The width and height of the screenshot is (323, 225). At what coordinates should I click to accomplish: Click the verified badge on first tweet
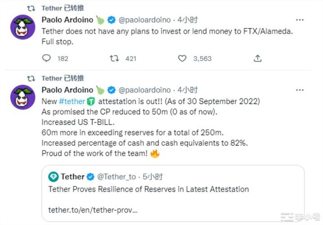111,20
